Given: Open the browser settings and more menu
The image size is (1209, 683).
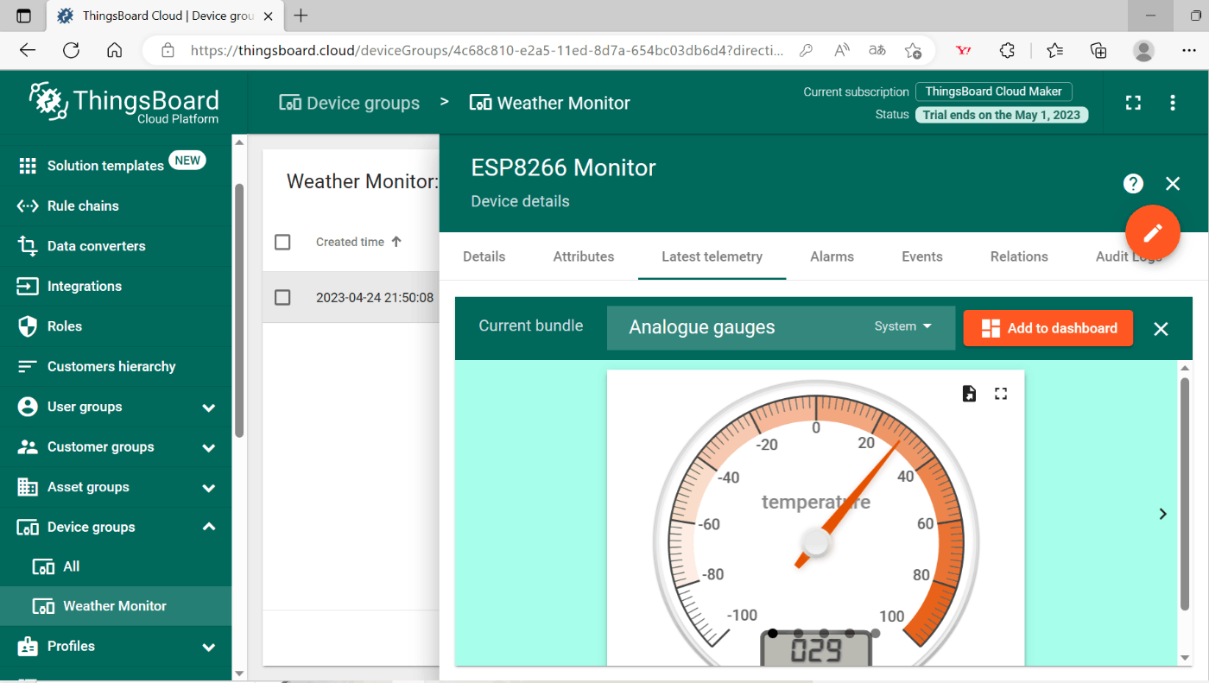Looking at the screenshot, I should (x=1189, y=50).
